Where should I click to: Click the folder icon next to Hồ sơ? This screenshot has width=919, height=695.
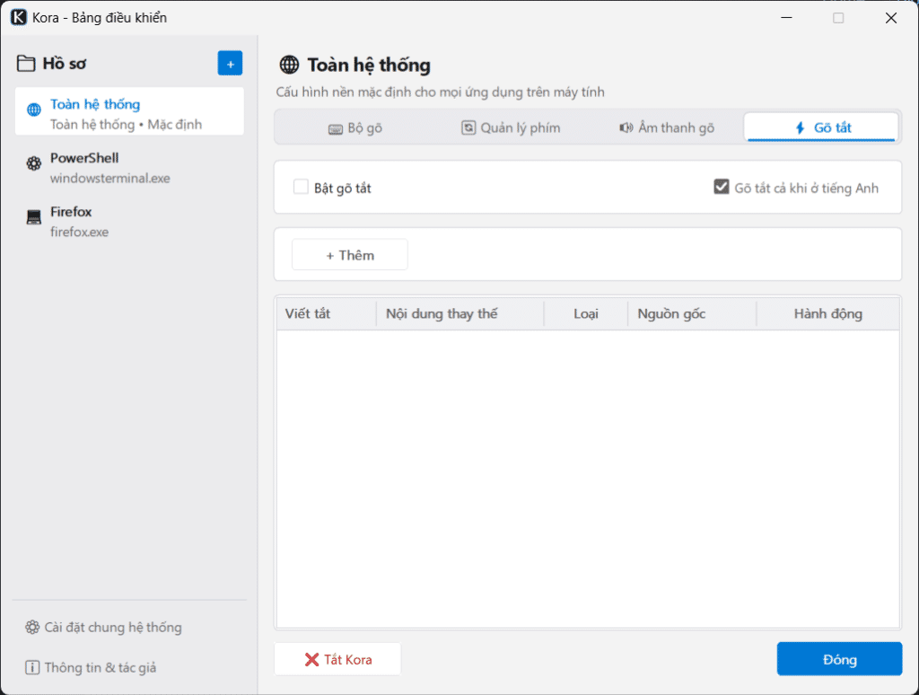26,64
